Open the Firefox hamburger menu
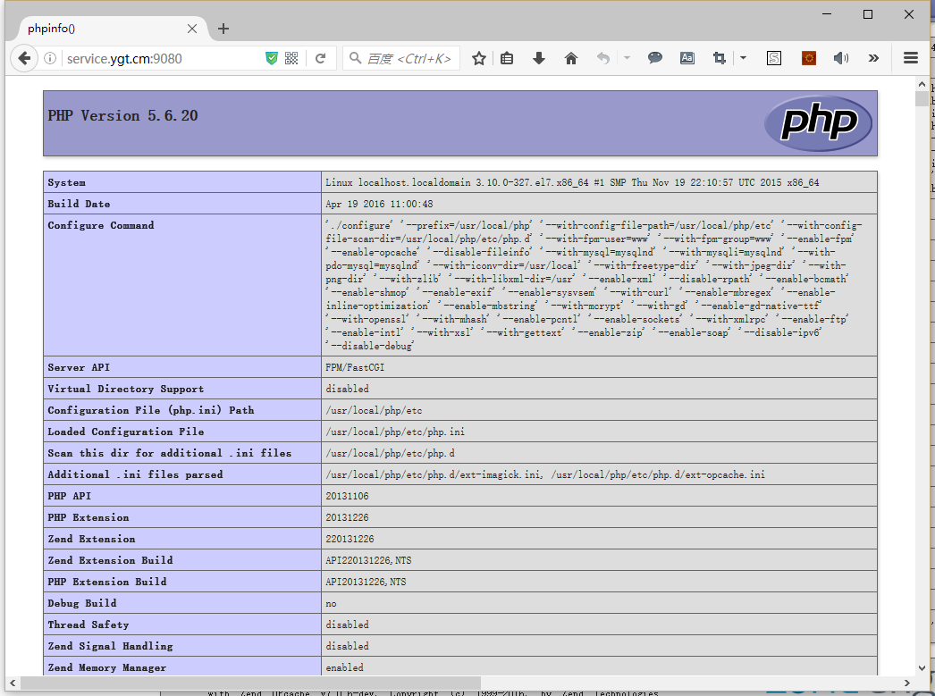 point(911,58)
